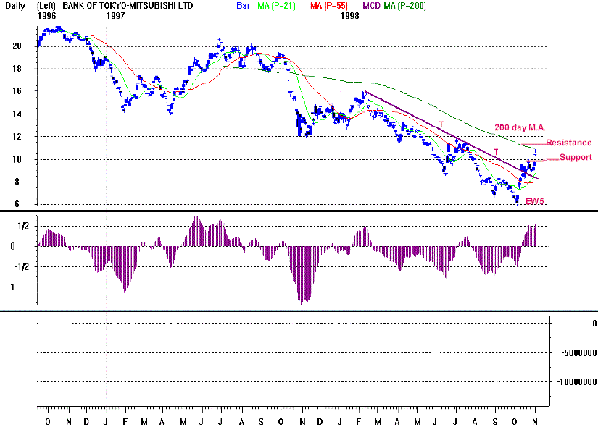Select the "1997" year label
The width and height of the screenshot is (598, 427).
(115, 16)
